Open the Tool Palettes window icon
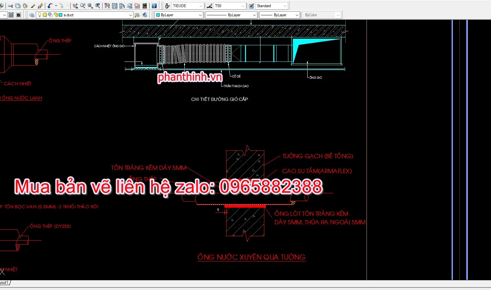Screen dimensions: 491x290 pos(122,6)
